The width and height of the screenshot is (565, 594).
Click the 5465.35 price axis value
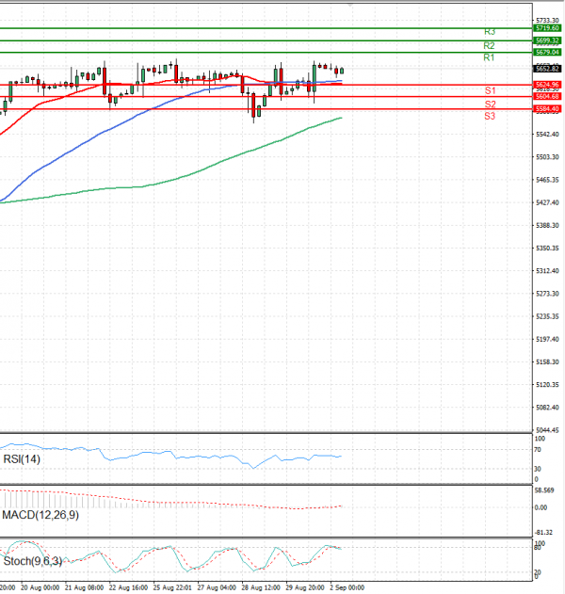[x=547, y=180]
